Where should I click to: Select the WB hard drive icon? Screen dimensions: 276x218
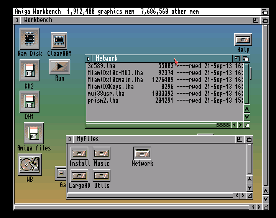30,164
